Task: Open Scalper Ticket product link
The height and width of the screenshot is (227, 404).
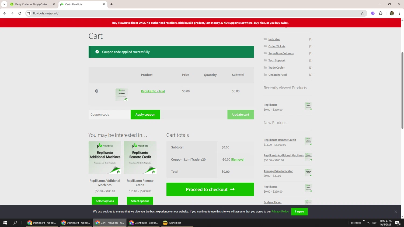Action: pos(273,202)
